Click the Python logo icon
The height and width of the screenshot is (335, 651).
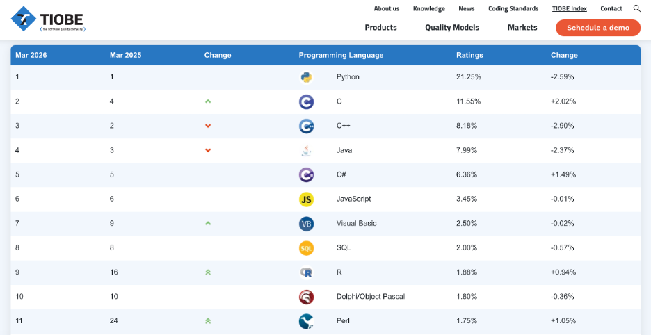tap(307, 77)
